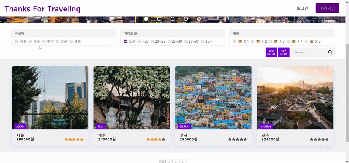Click inside the Search input field
Viewport: 349px width, 163px height.
click(x=309, y=52)
